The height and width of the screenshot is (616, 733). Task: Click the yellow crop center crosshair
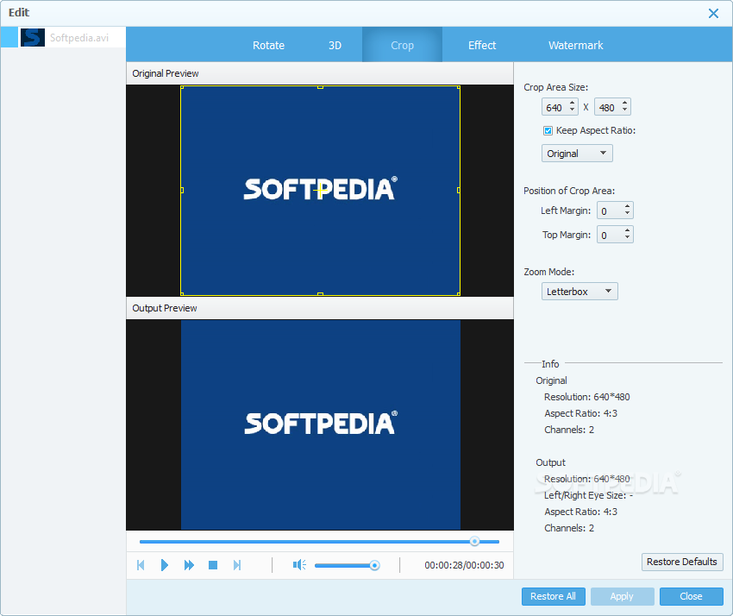pos(320,191)
